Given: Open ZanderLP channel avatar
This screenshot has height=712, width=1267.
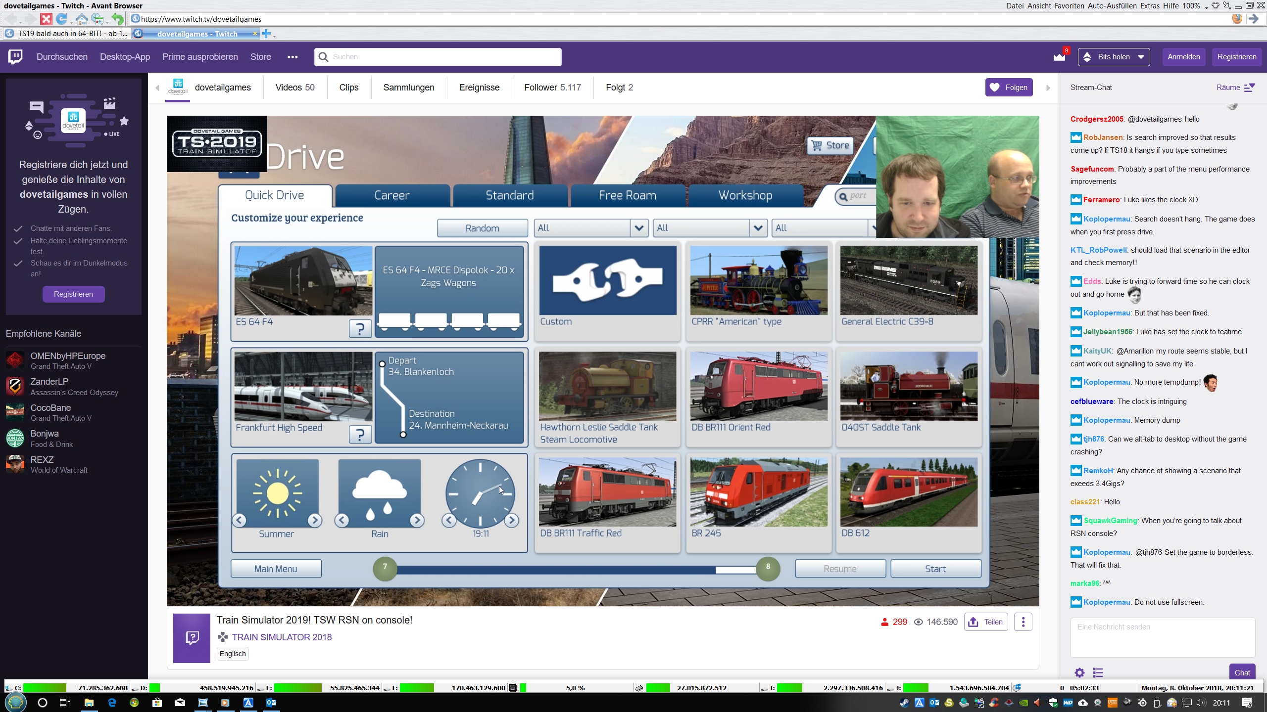Looking at the screenshot, I should pyautogui.click(x=15, y=386).
